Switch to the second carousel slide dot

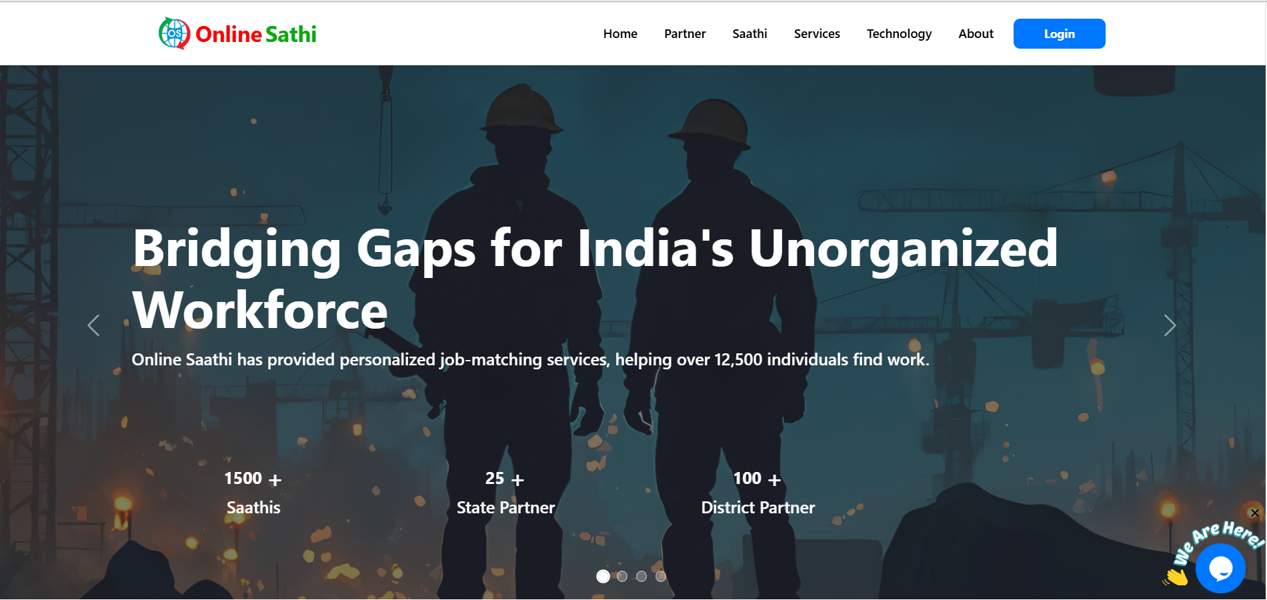click(622, 576)
